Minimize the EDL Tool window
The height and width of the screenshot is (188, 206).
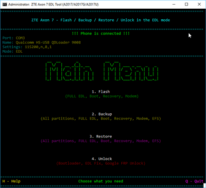click(x=174, y=4)
